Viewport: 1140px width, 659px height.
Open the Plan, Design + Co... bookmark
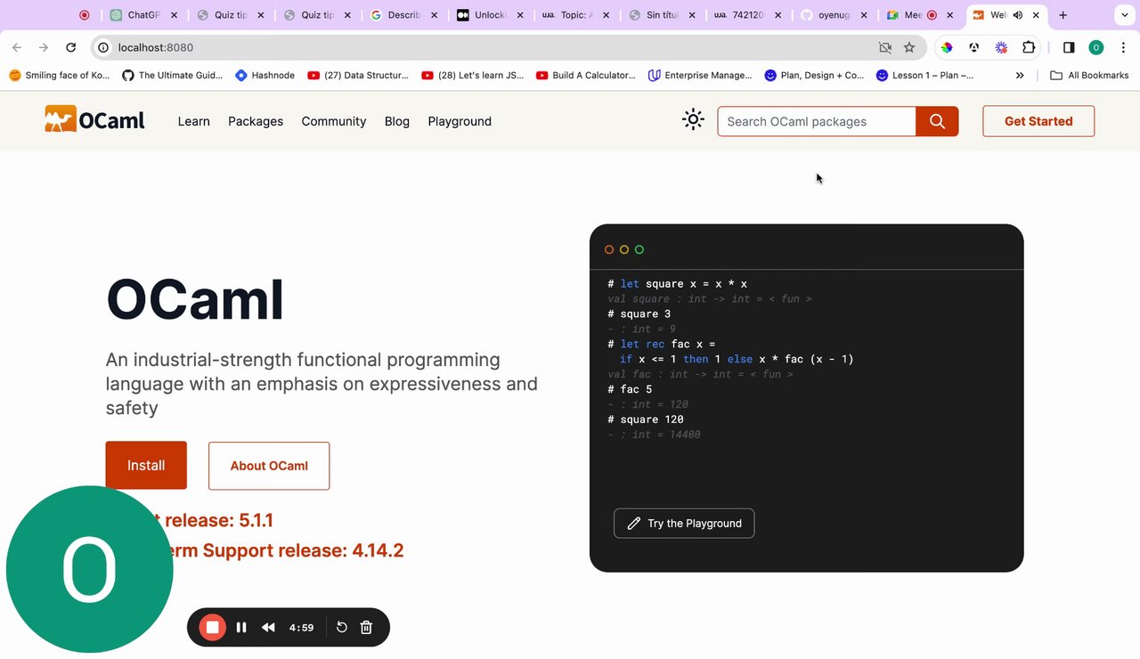(x=814, y=76)
